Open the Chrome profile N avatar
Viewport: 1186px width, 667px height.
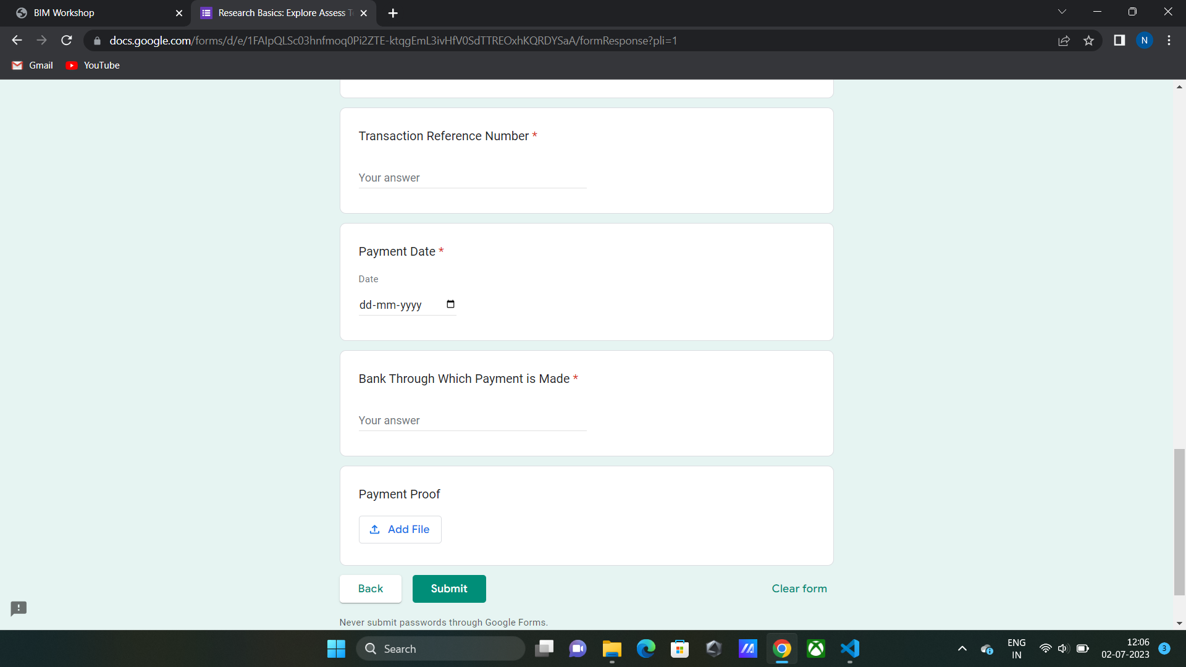pos(1144,41)
